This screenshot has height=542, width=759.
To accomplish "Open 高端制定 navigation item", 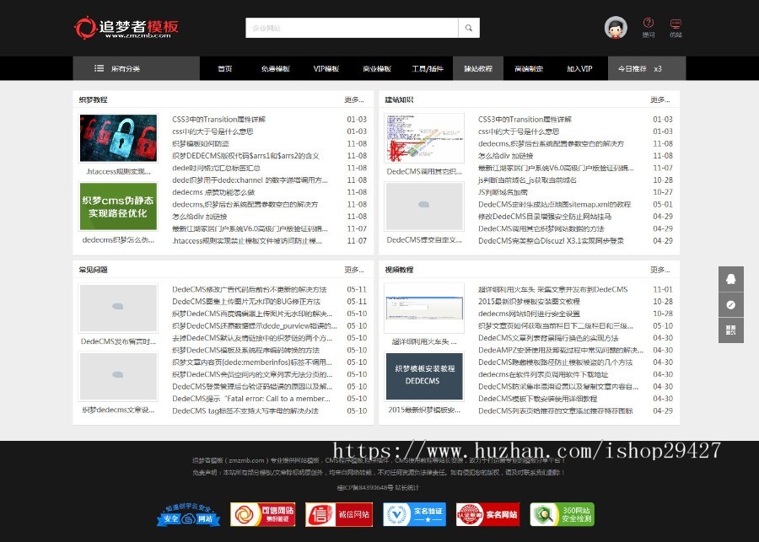I will 529,68.
